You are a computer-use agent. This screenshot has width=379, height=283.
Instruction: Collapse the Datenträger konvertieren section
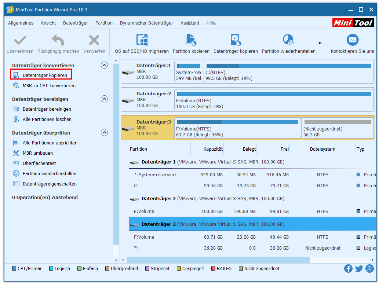(x=104, y=65)
